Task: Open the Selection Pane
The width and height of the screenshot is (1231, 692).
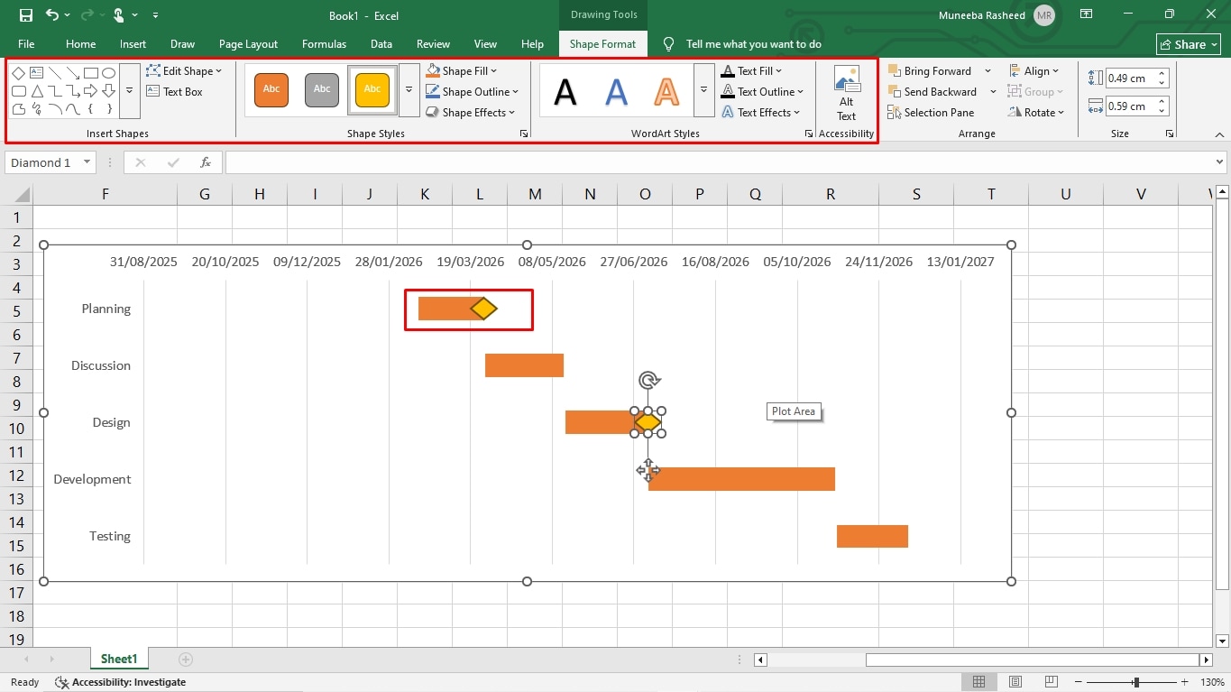Action: tap(931, 113)
